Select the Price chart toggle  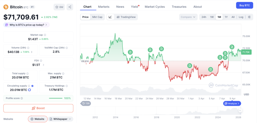coord(85,17)
